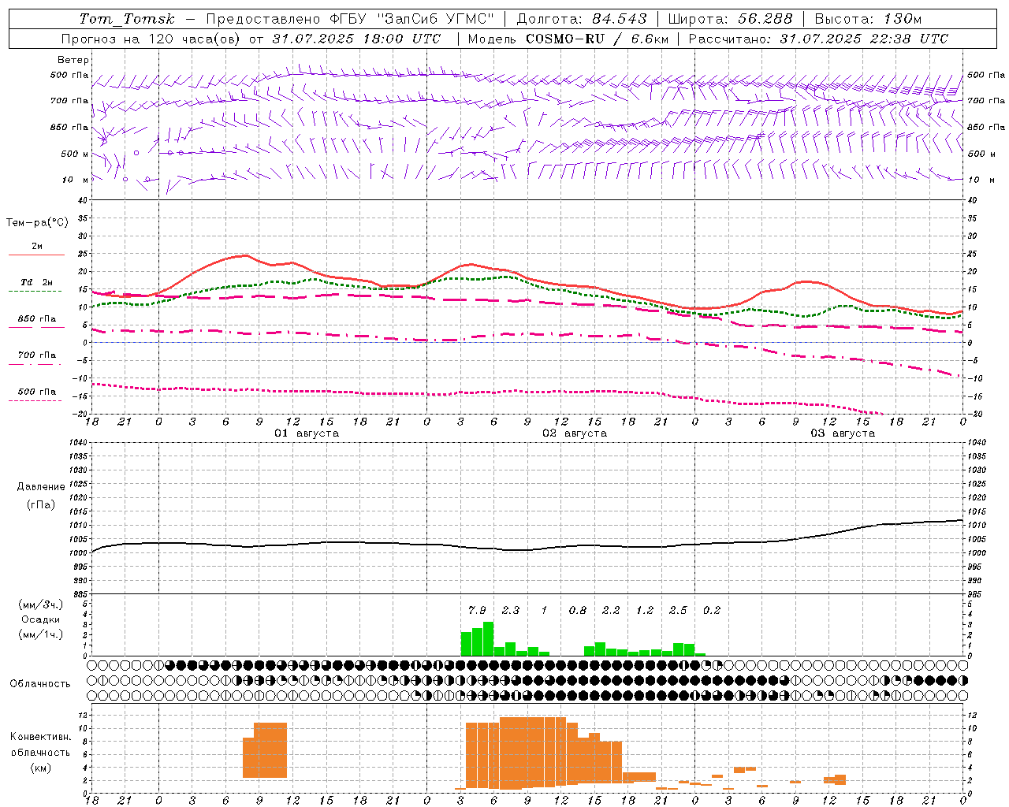Click the Давление panel label
This screenshot has height=807, width=1009.
(41, 487)
